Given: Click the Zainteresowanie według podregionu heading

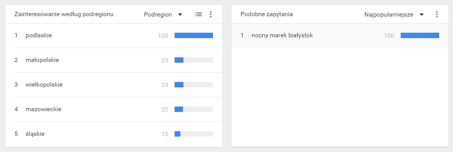Looking at the screenshot, I should (64, 14).
